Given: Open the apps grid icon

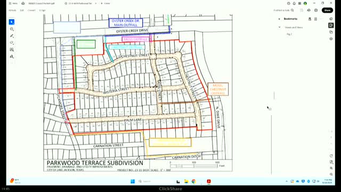Looking at the screenshot, I should (x=299, y=4).
